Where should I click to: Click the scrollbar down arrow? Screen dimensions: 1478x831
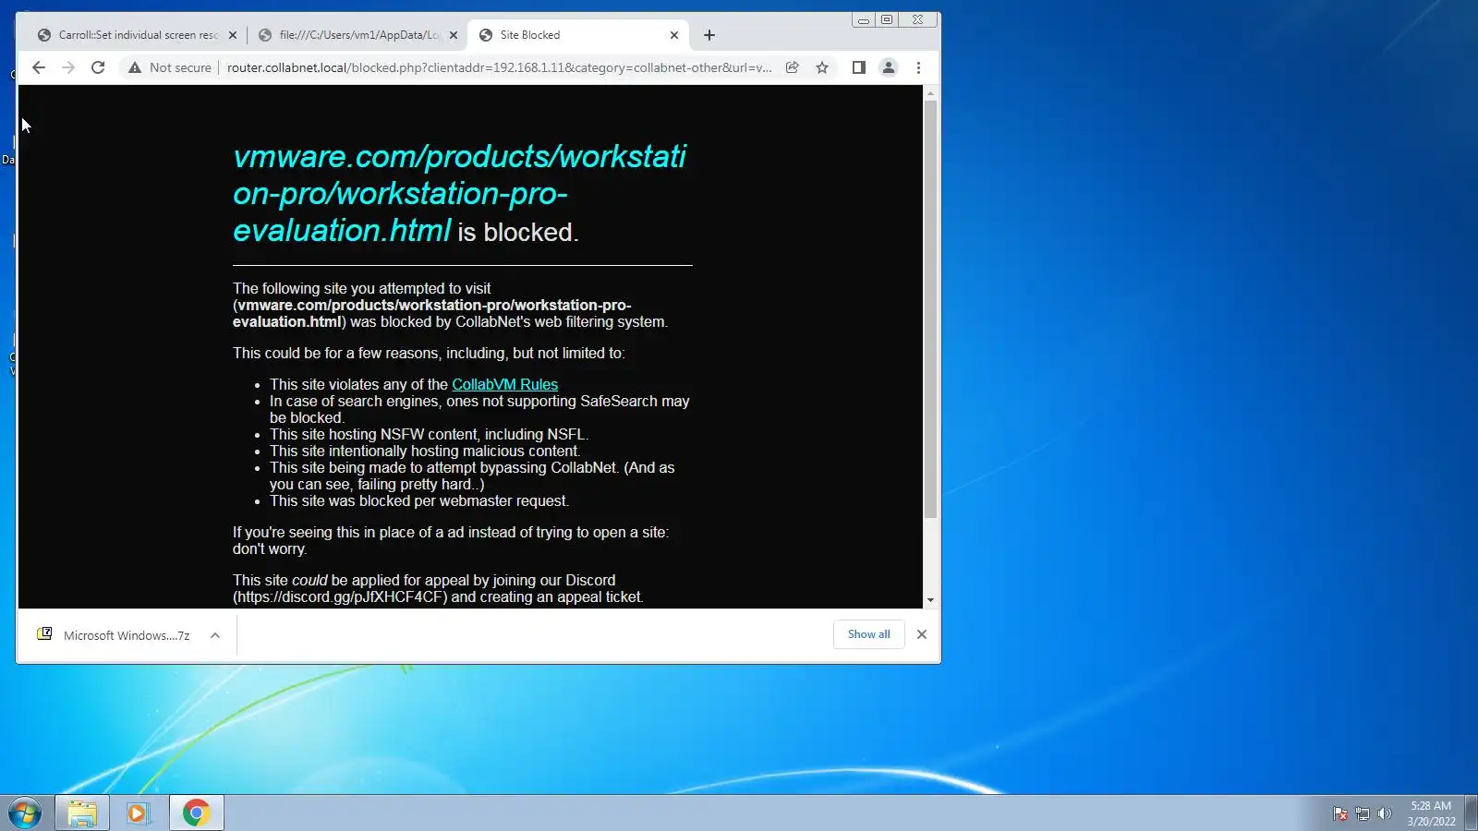(x=931, y=600)
